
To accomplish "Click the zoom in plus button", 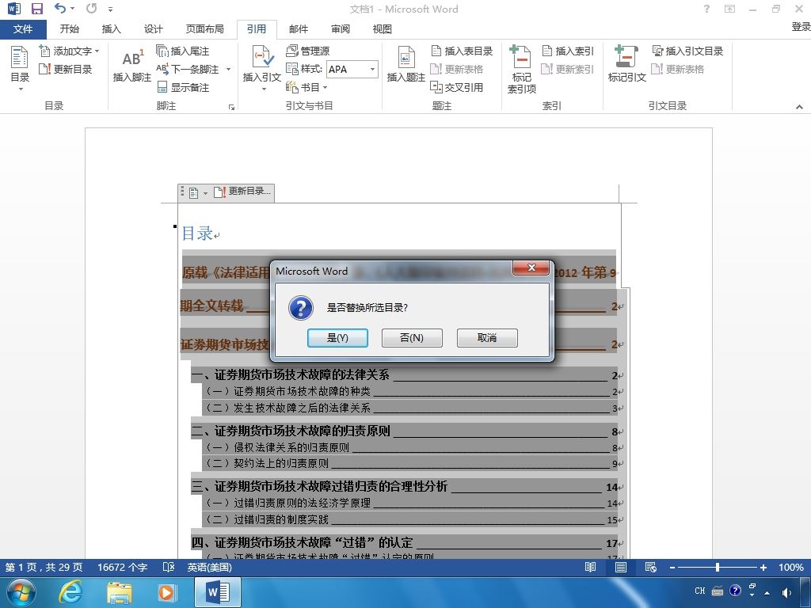I will (x=763, y=567).
